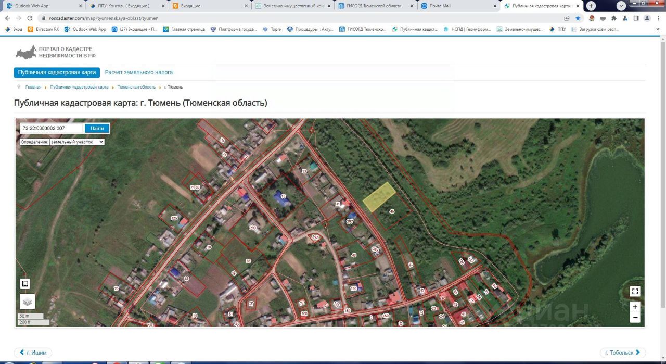Open the Chrome profile avatar
The height and width of the screenshot is (364, 666).
pyautogui.click(x=647, y=18)
